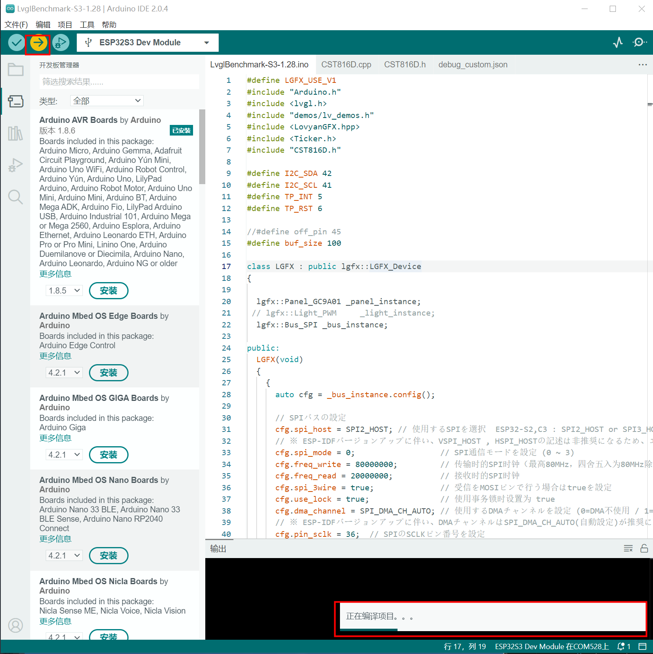653x654 pixels.
Task: Open the Serial Monitor icon
Action: (640, 42)
